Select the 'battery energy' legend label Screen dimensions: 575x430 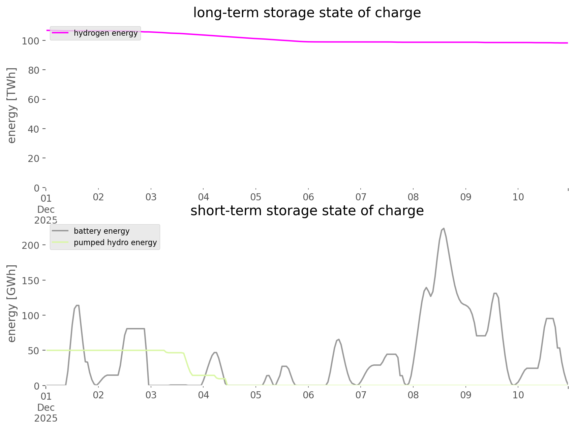[101, 231]
